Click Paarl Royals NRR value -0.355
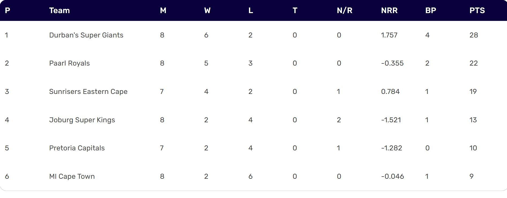The image size is (507, 198). pos(392,63)
